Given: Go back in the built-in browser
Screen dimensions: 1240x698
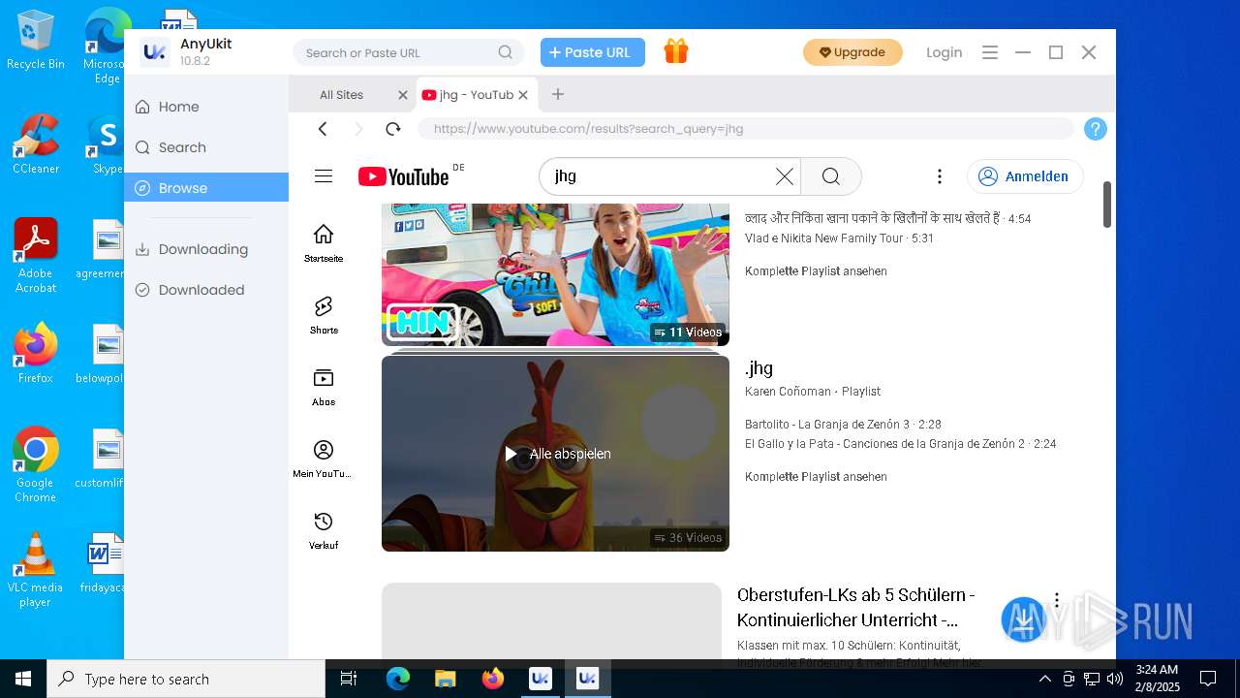Looking at the screenshot, I should point(323,129).
